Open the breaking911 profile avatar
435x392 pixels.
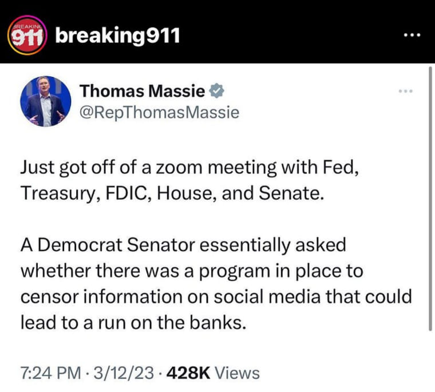point(27,35)
